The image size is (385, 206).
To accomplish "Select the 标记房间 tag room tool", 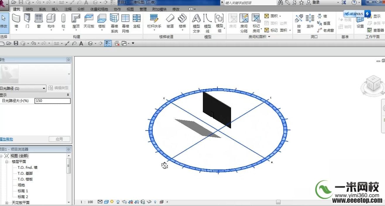I will click(256, 23).
